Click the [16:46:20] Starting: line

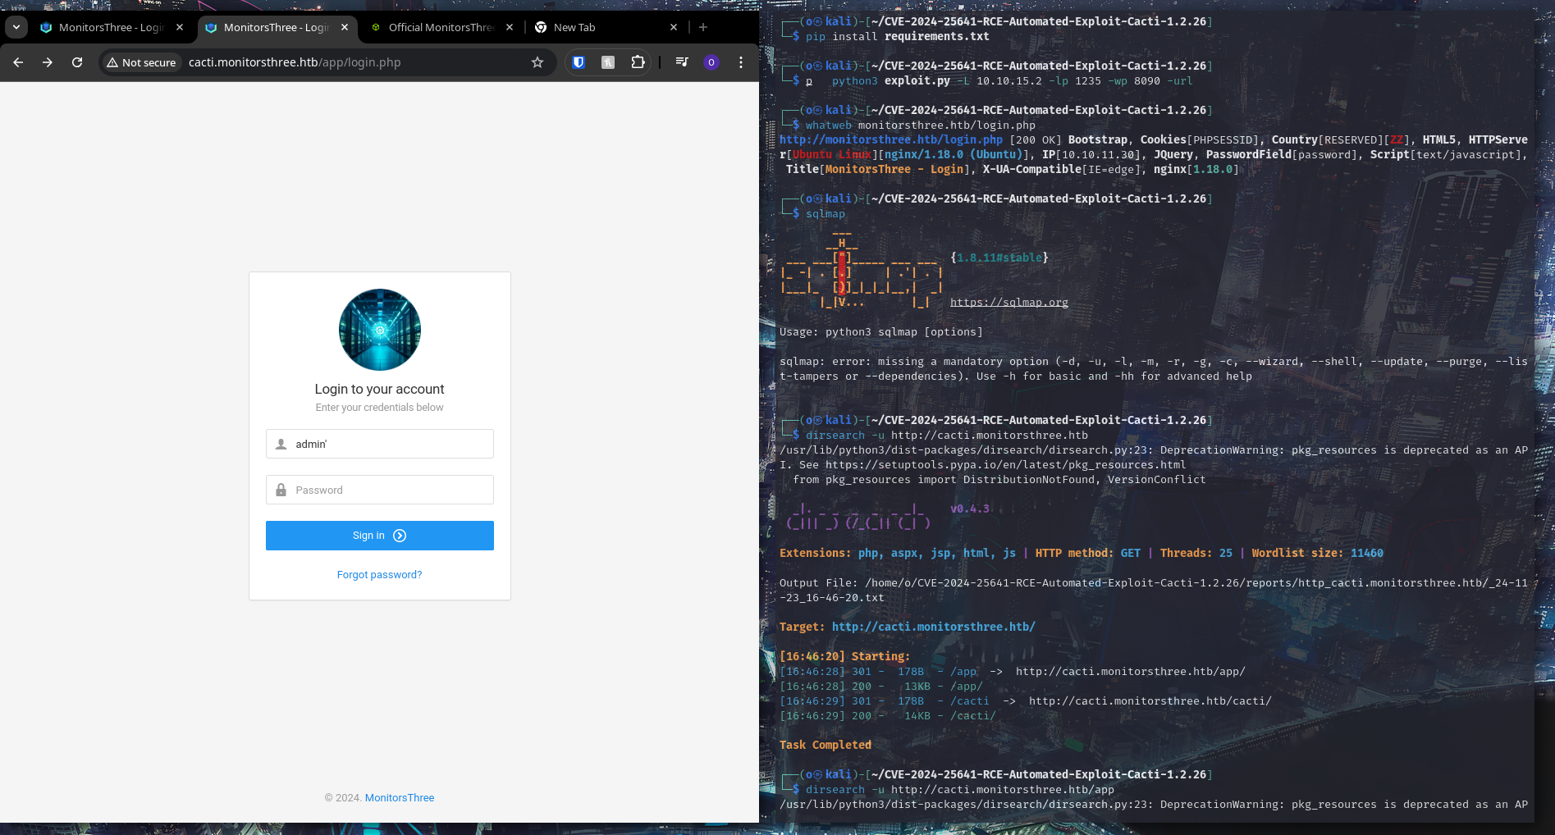coord(845,657)
